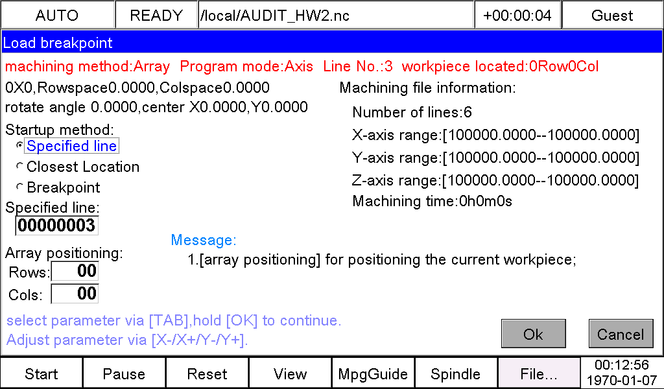Click the Reset softkey
The image size is (664, 389).
tap(207, 373)
